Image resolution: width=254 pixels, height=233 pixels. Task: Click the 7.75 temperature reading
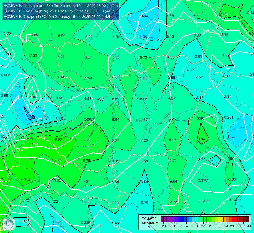tap(87, 140)
